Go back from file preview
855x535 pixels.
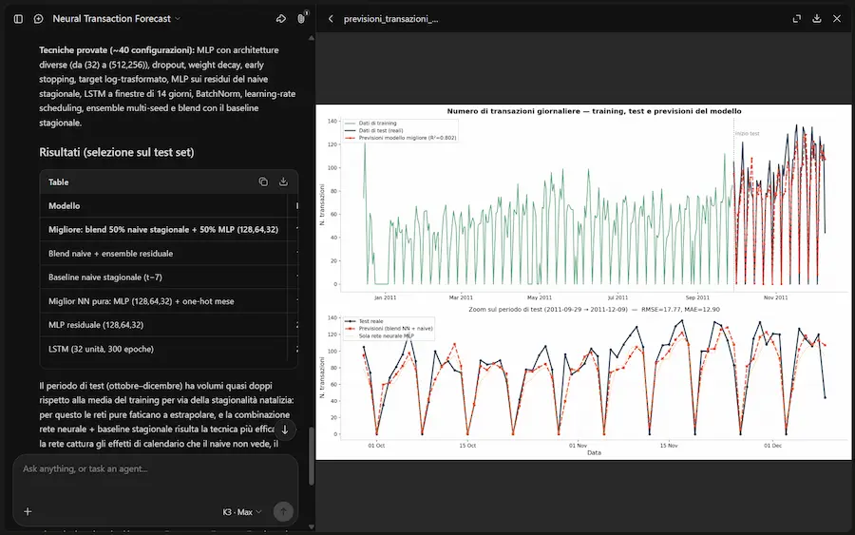click(331, 19)
